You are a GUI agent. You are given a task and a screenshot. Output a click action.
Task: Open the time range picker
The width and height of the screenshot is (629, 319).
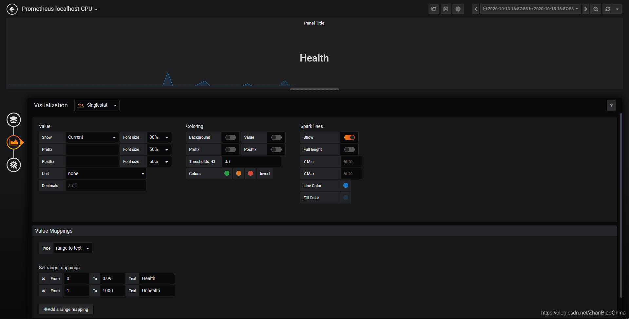pos(530,9)
